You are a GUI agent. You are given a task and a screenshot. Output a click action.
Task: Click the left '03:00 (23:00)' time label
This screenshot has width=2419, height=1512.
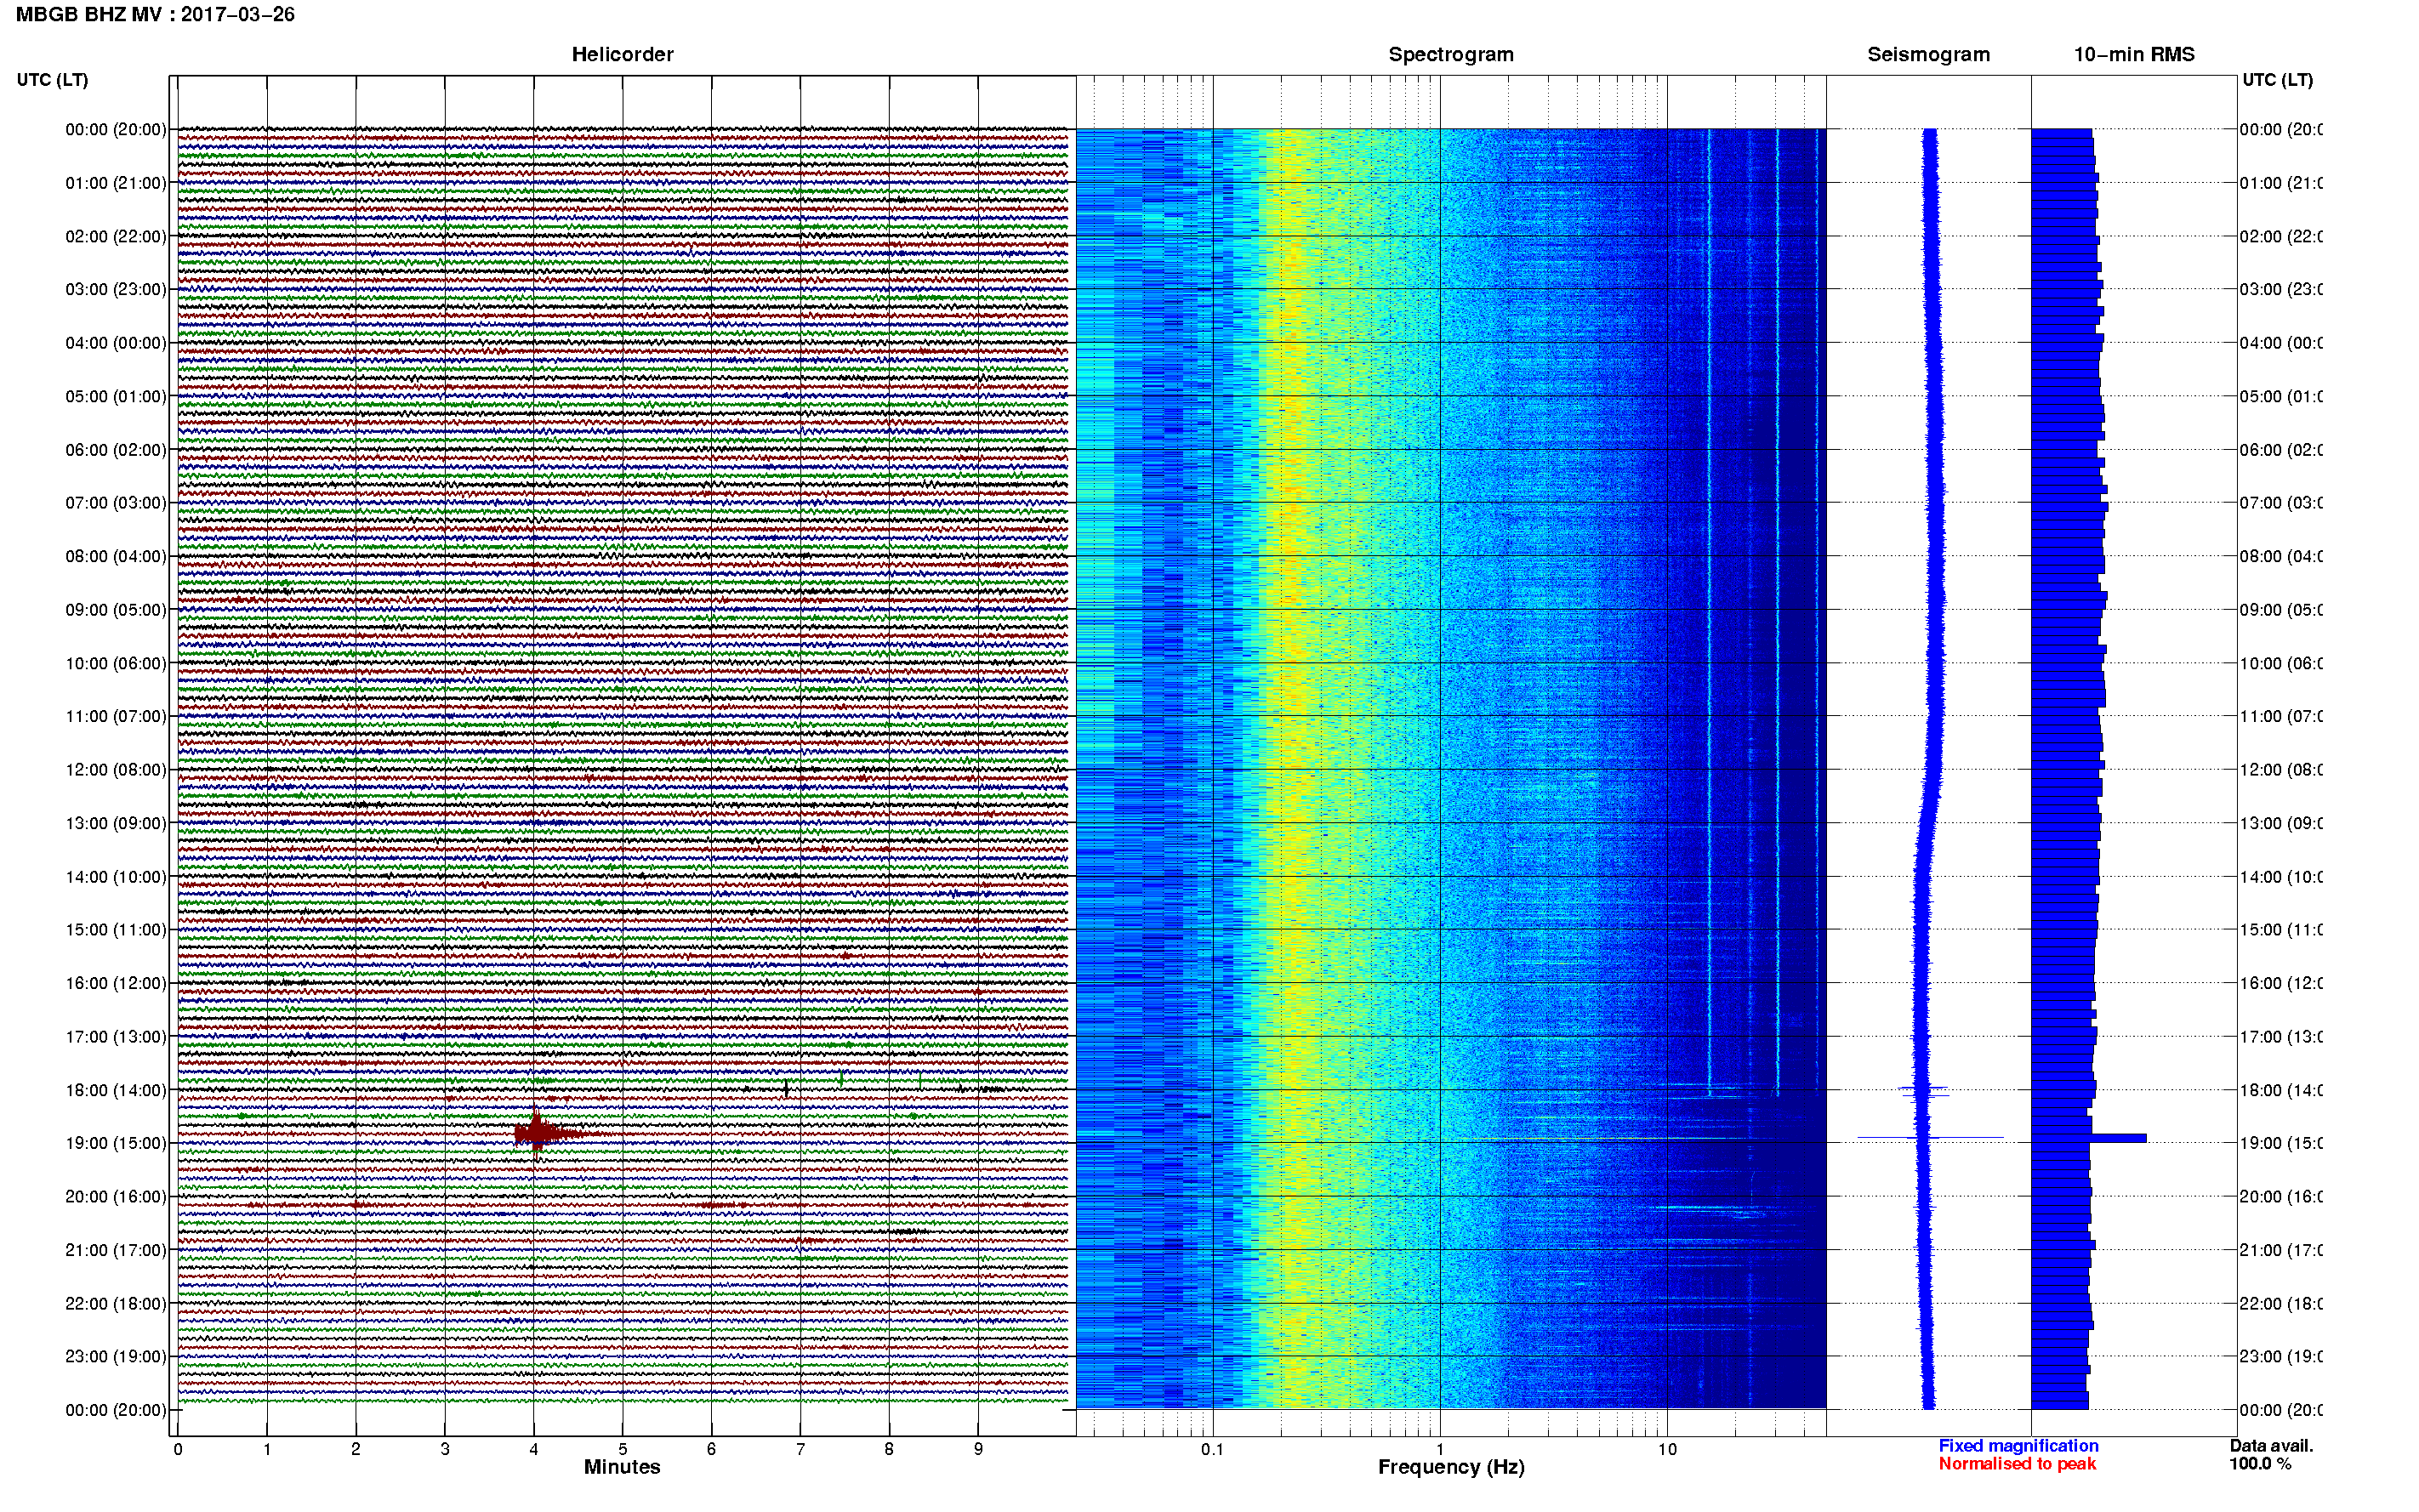pos(116,289)
